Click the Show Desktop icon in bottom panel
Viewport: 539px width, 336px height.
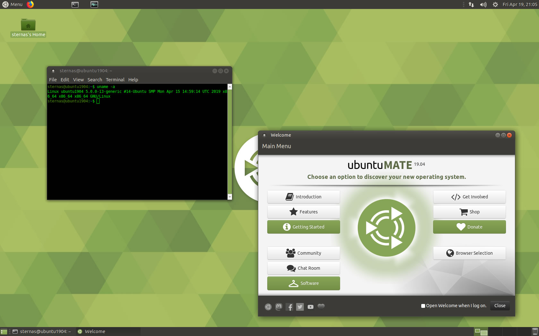click(x=4, y=332)
